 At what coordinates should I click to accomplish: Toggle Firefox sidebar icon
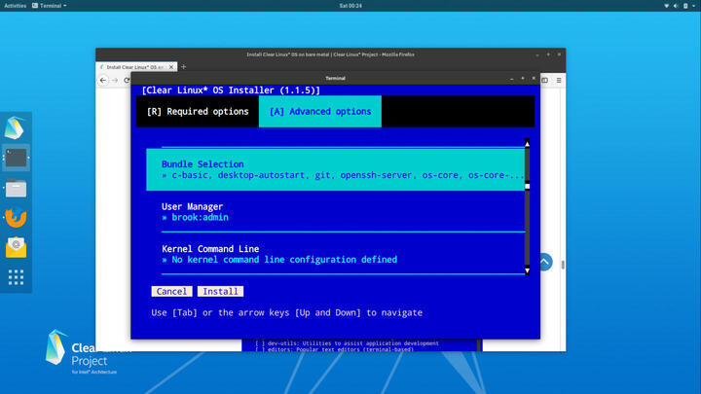coord(544,81)
